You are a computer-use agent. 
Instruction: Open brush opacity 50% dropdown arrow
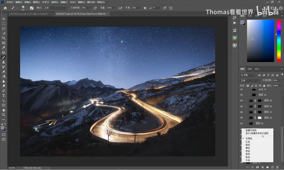[x=90, y=8]
